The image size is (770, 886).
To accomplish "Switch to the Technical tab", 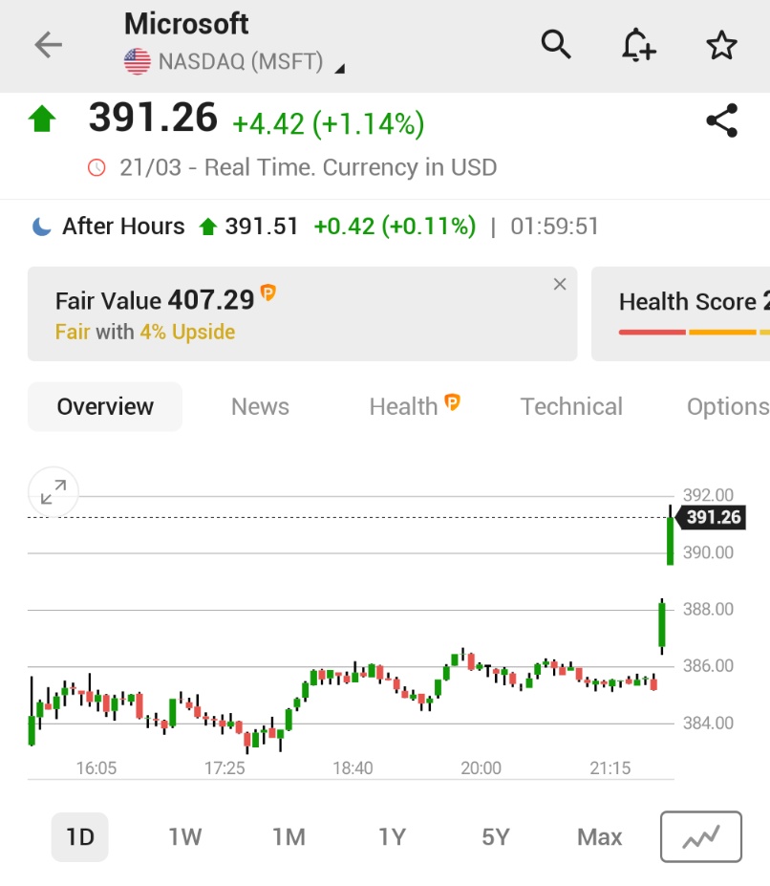I will [571, 407].
